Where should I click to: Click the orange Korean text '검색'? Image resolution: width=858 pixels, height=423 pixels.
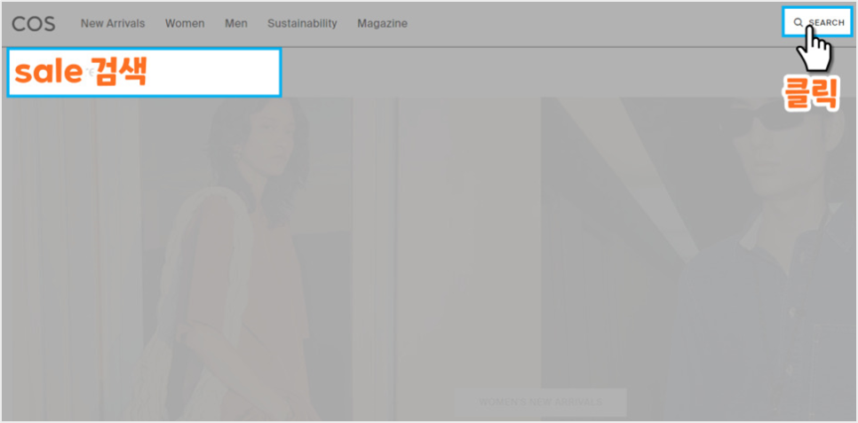tap(117, 72)
